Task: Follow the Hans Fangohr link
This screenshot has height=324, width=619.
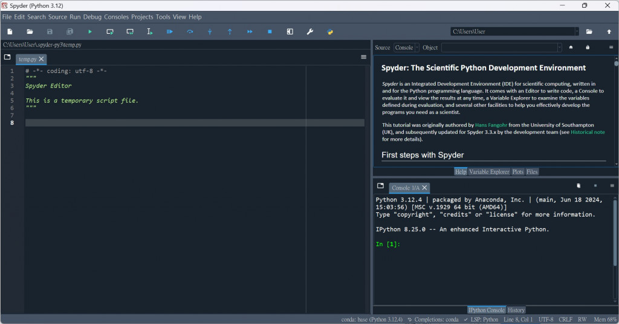Action: point(491,125)
